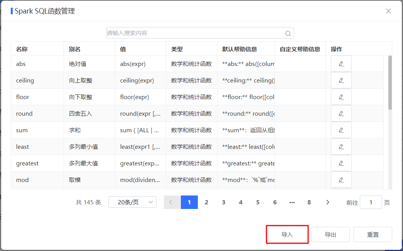Edit the mod function row
The height and width of the screenshot is (251, 403).
point(341,180)
